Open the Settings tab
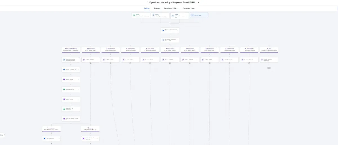Viewport: 338px width, 145px height. coord(157,8)
